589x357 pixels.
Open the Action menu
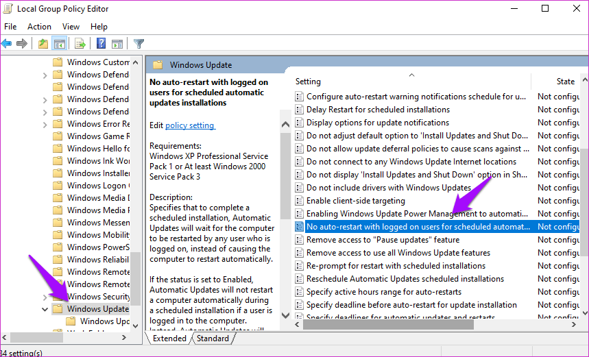pyautogui.click(x=39, y=27)
